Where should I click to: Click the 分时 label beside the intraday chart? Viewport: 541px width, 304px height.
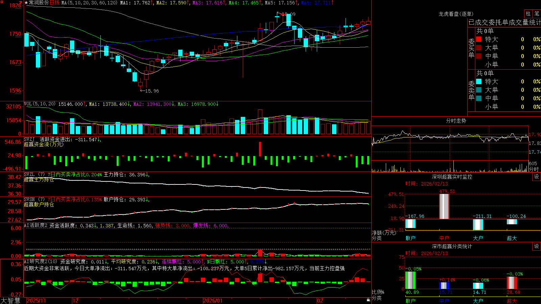tap(534, 169)
